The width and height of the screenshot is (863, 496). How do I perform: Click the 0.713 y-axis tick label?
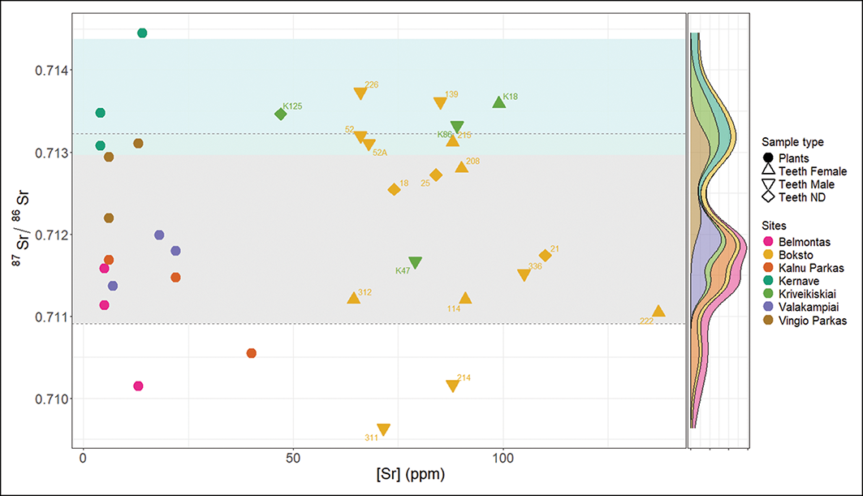(x=51, y=153)
